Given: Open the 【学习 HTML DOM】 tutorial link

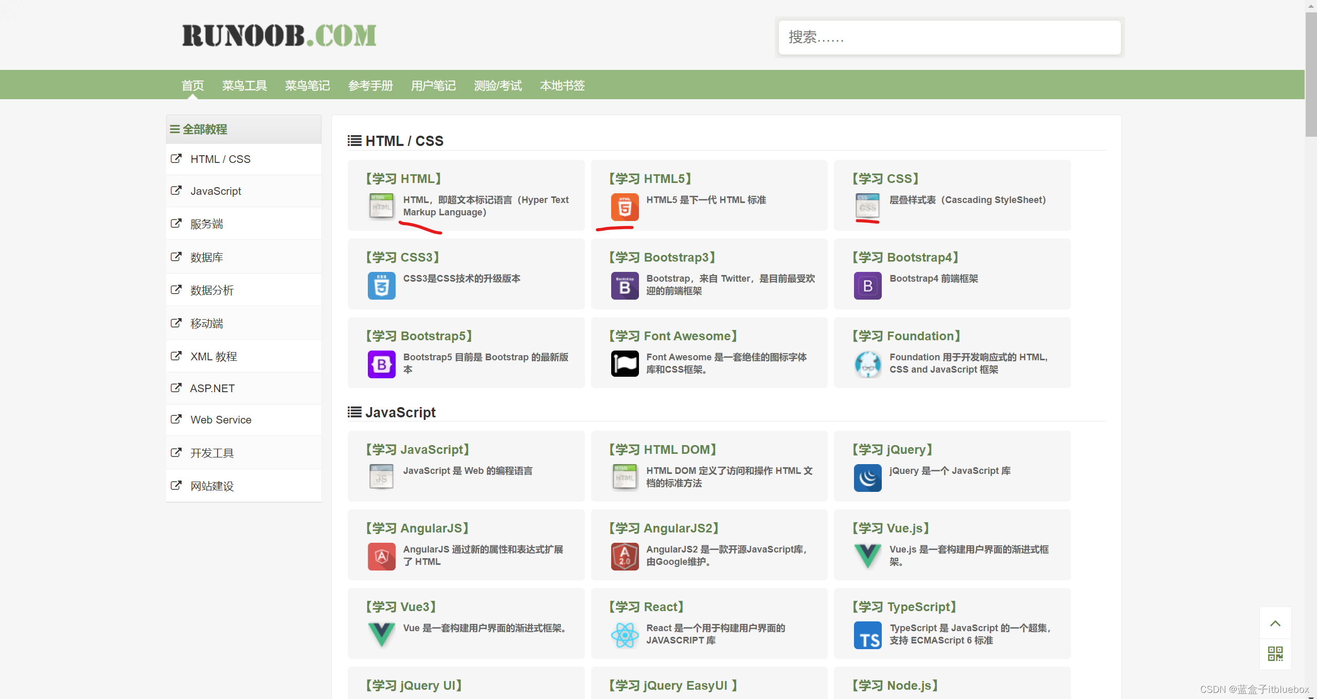Looking at the screenshot, I should (663, 449).
